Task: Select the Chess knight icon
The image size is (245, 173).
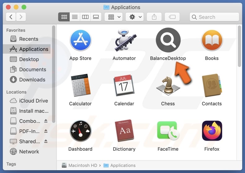Action: (168, 86)
